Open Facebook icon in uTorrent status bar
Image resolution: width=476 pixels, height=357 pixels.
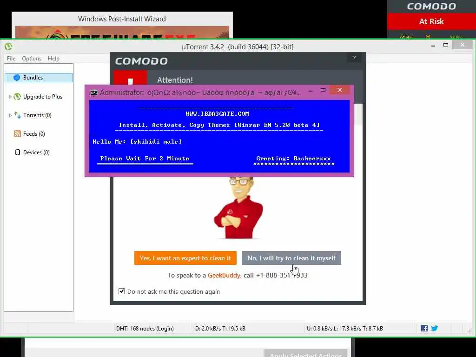click(x=424, y=328)
